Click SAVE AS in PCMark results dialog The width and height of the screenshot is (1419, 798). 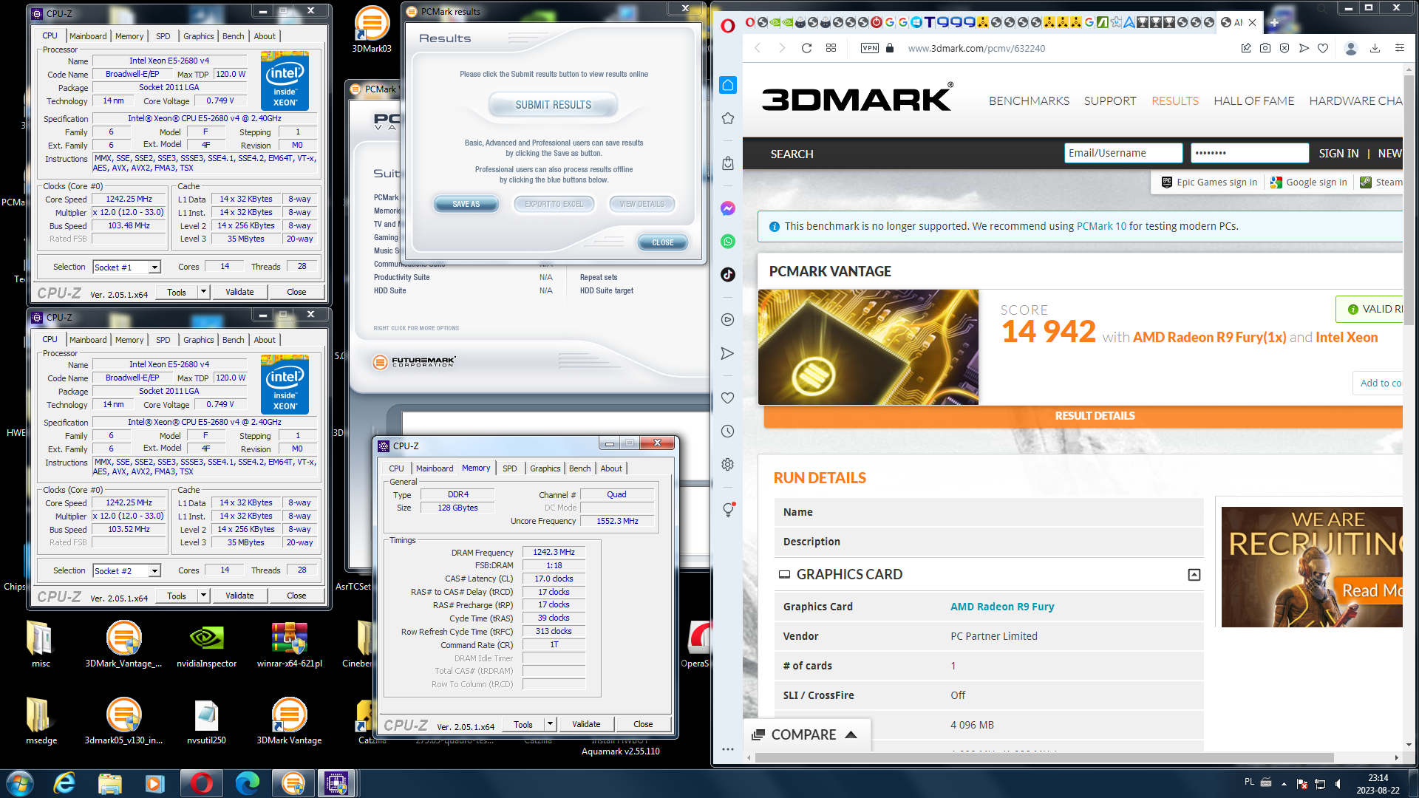pyautogui.click(x=466, y=204)
